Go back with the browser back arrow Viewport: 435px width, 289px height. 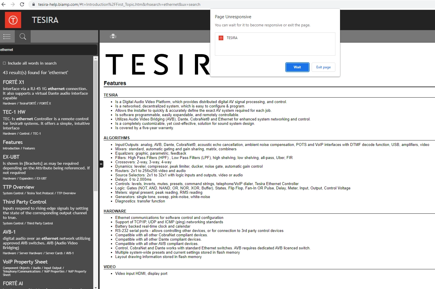coord(3,4)
